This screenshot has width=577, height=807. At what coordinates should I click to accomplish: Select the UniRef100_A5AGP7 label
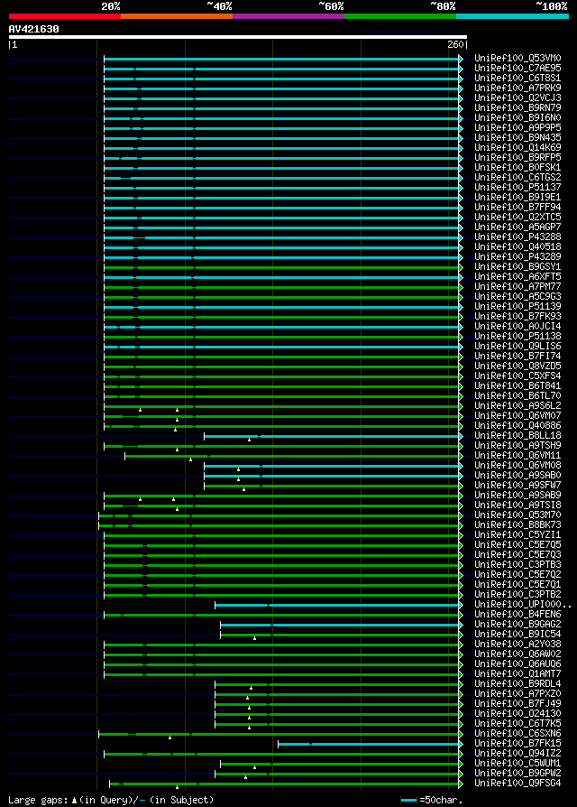tap(517, 227)
